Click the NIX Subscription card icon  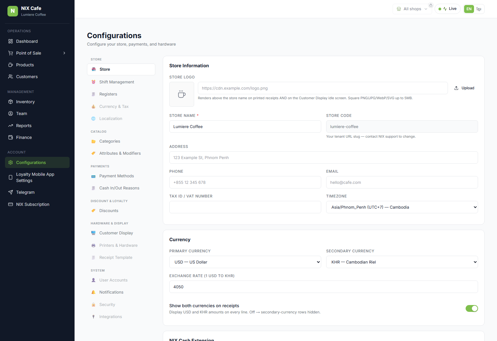(x=11, y=204)
